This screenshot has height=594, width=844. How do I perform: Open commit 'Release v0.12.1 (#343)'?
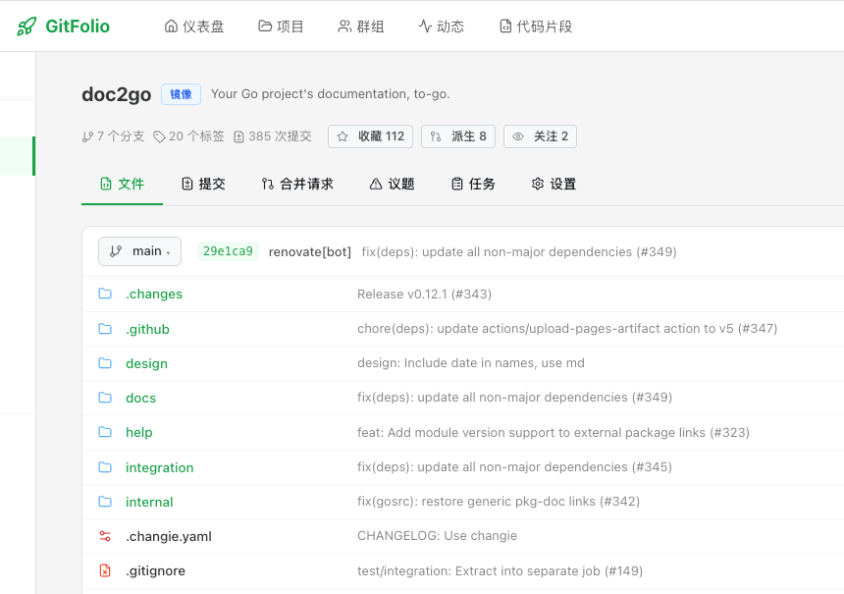[424, 294]
